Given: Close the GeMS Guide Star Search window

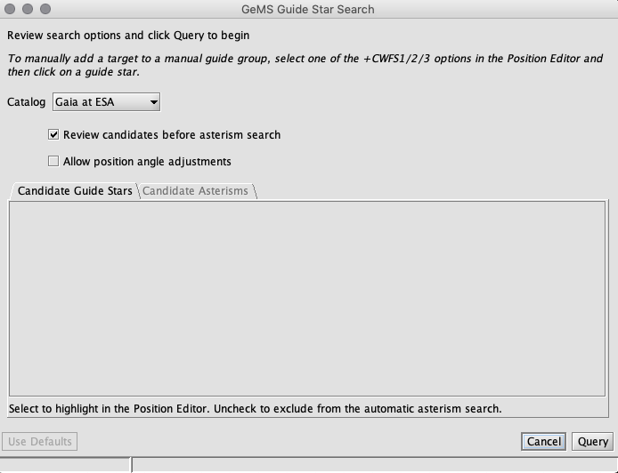Looking at the screenshot, I should tap(10, 9).
